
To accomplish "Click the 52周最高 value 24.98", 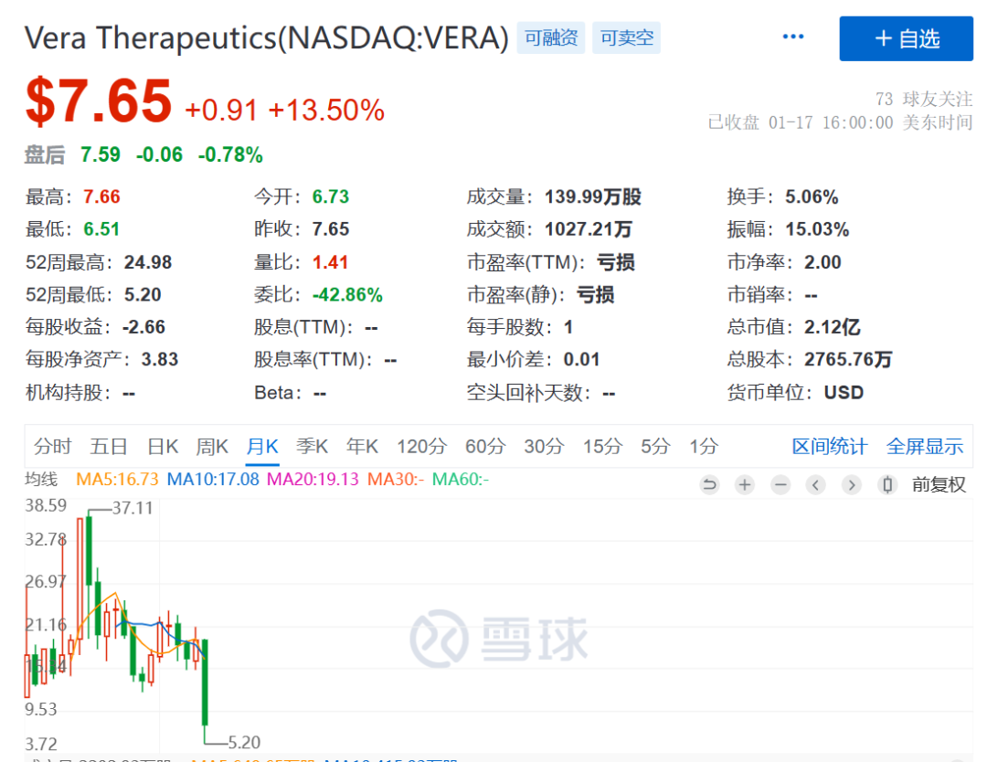I will pos(148,262).
